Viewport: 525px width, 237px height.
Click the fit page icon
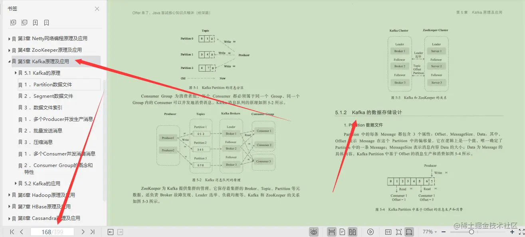pyautogui.click(x=398, y=232)
